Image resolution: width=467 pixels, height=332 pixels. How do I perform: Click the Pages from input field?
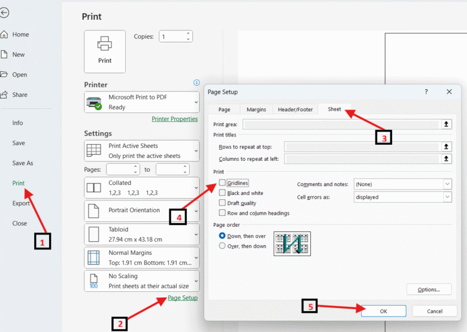coord(119,169)
